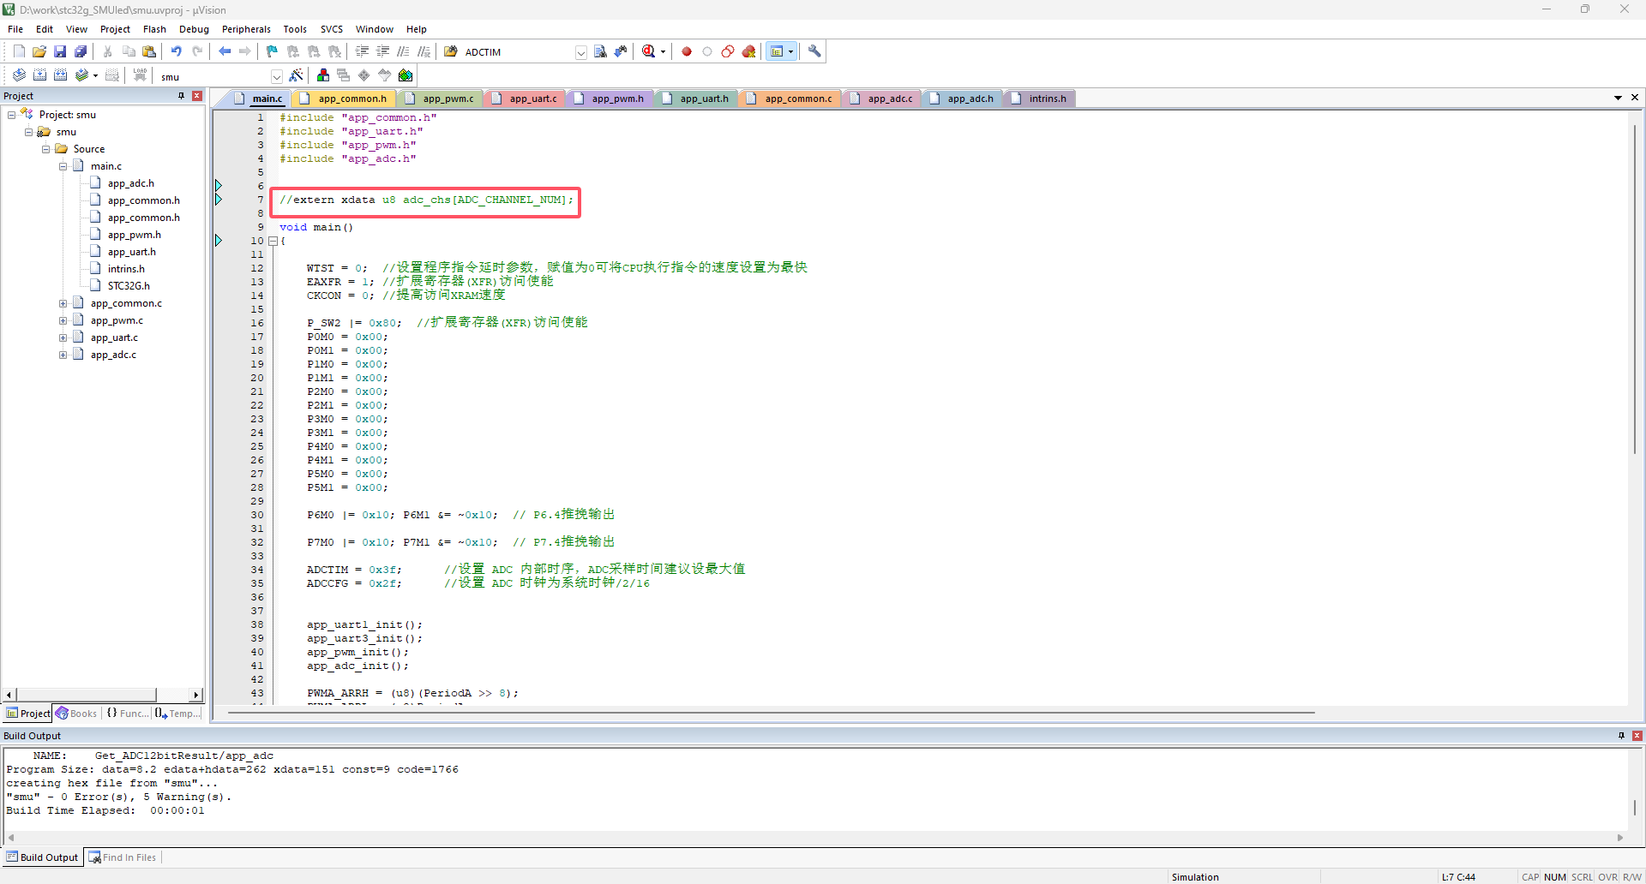This screenshot has height=884, width=1646.
Task: Open the Books tab in the Project panel
Action: click(x=77, y=714)
